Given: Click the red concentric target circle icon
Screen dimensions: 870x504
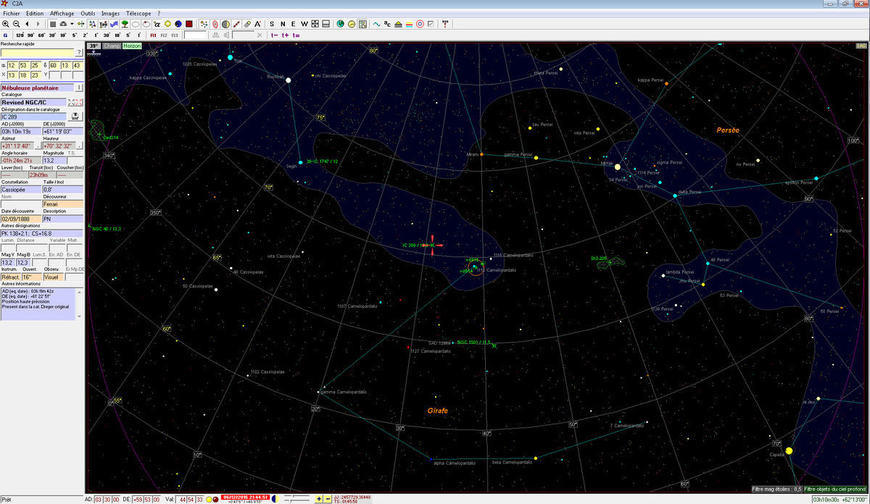Looking at the screenshot, I should (x=420, y=24).
